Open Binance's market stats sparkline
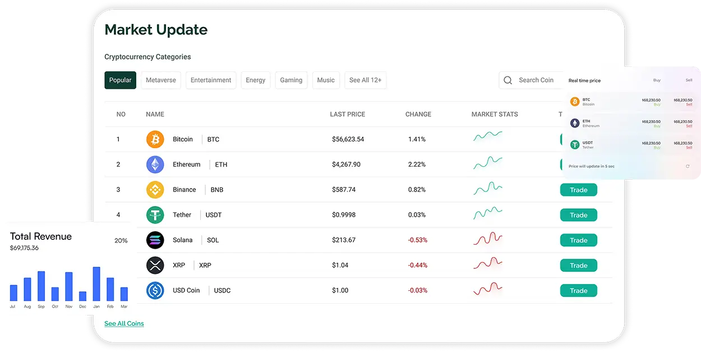Viewport: 701px width, 352px height. click(x=488, y=188)
